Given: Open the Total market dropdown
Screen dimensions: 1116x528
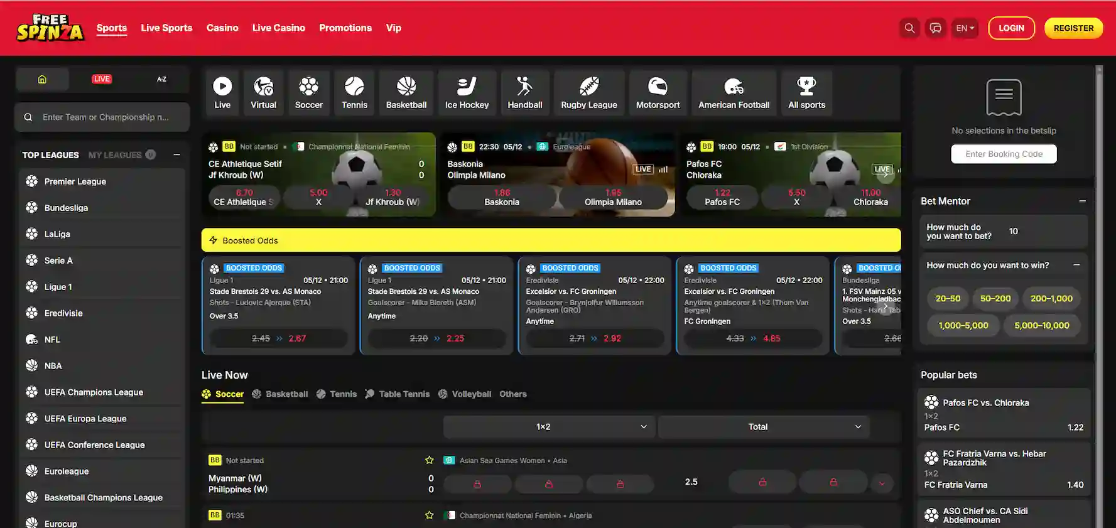Looking at the screenshot, I should click(764, 427).
